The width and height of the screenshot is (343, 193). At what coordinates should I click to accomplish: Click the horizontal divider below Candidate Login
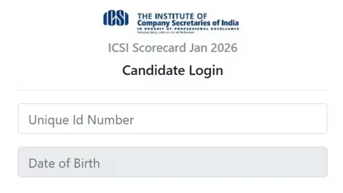[172, 90]
